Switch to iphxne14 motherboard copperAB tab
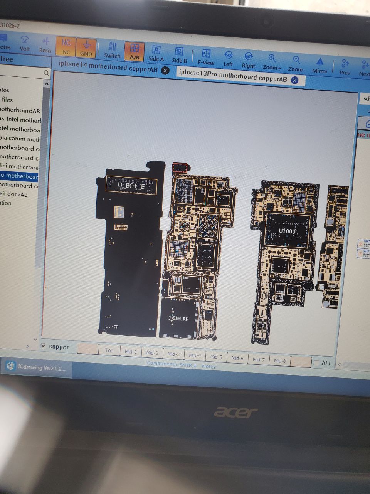370x494 pixels. 108,66
